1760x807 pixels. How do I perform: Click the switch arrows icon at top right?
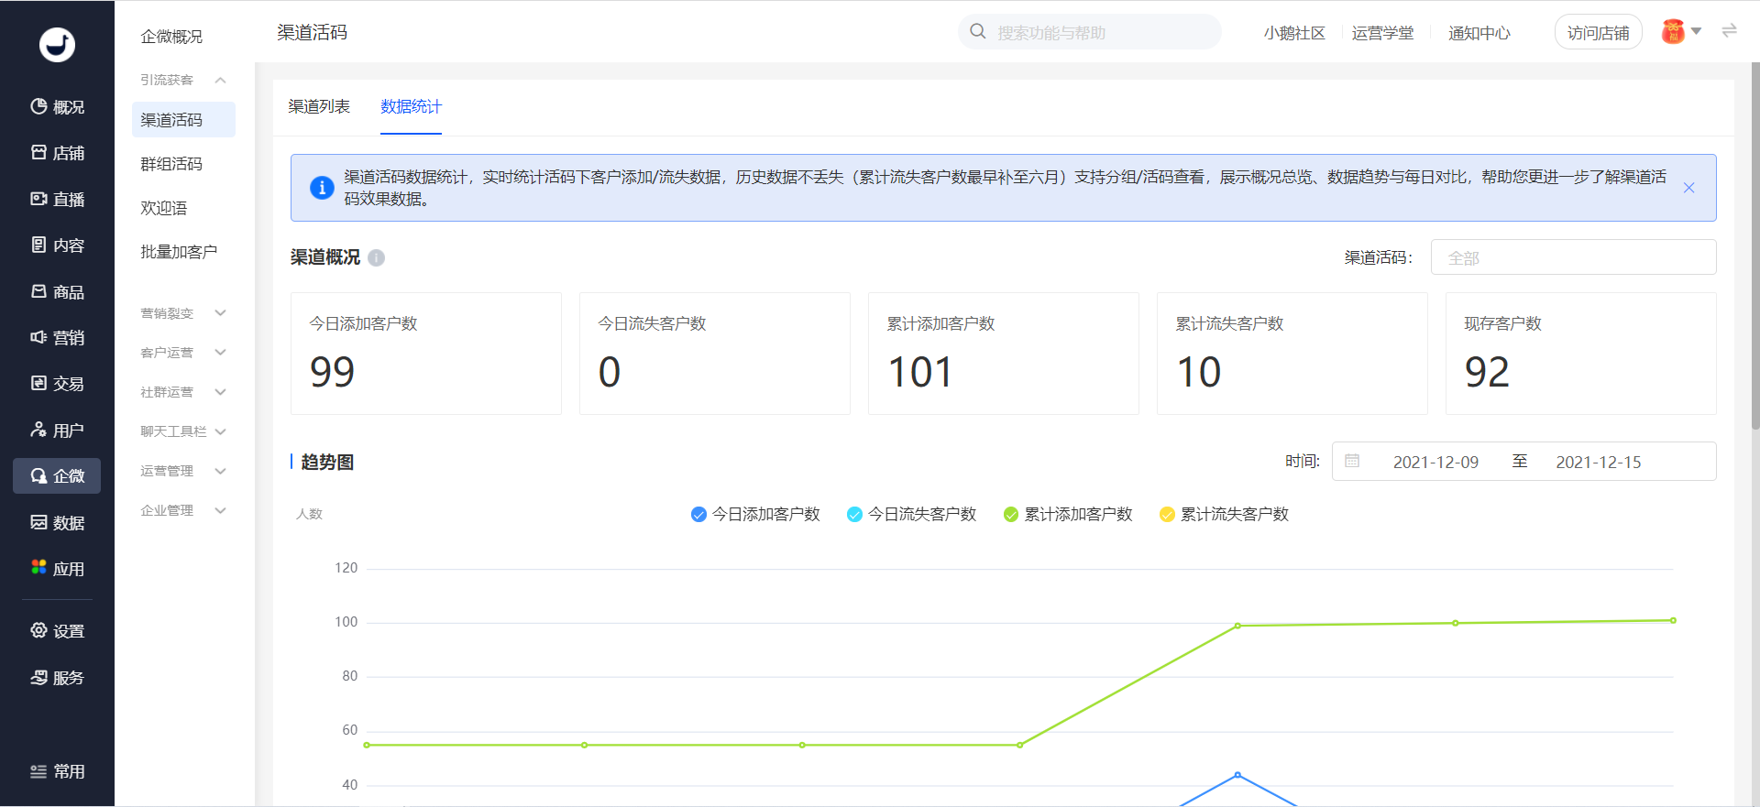pyautogui.click(x=1729, y=31)
